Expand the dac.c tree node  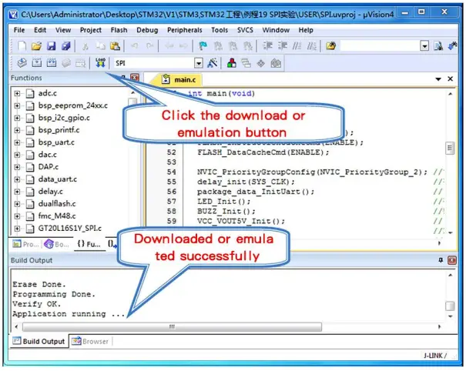point(17,155)
